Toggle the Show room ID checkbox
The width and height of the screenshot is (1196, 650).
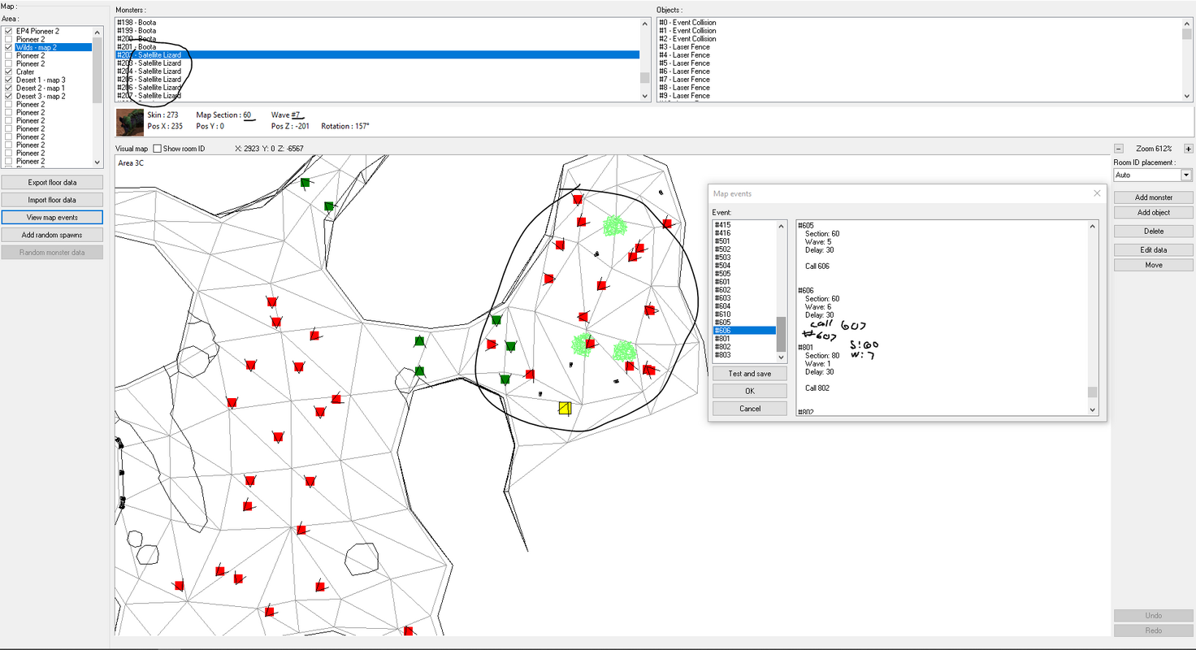(158, 149)
